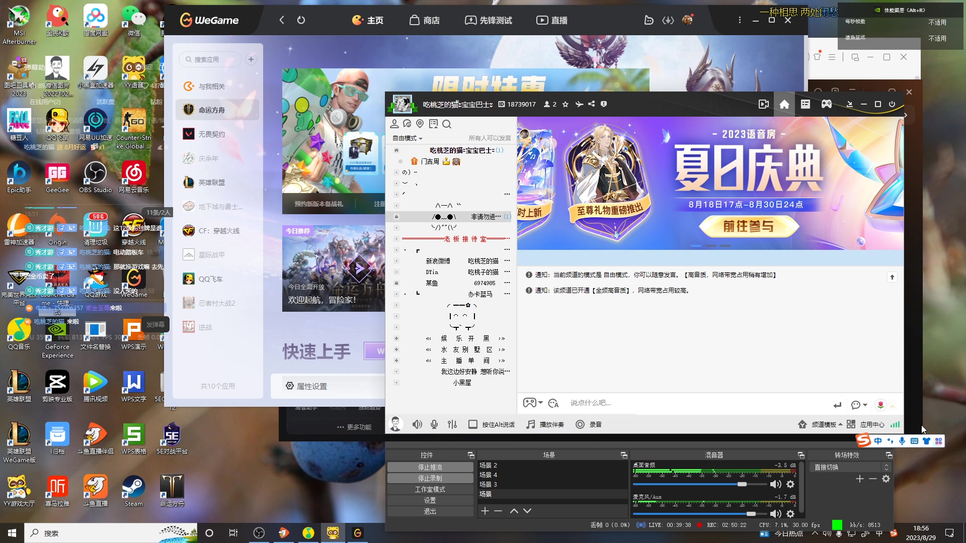Switch to WeGame 直播 tab
966x543 pixels.
coord(551,20)
